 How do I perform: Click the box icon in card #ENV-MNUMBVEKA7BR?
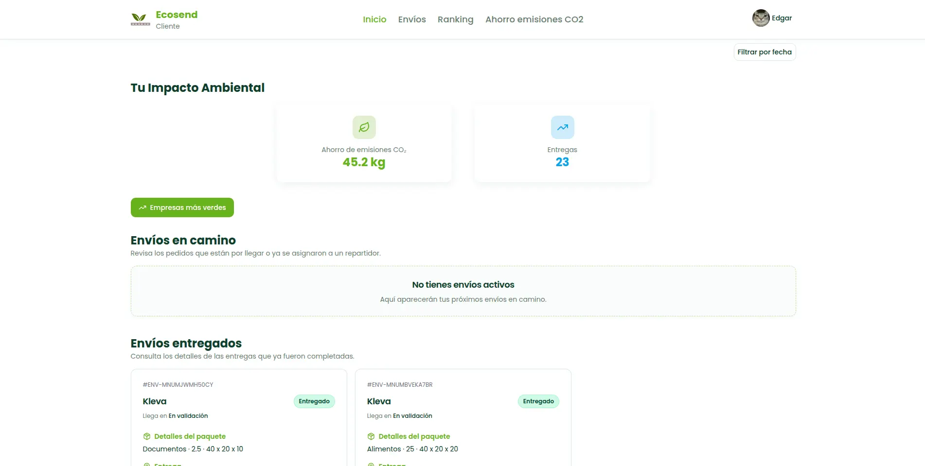371,436
